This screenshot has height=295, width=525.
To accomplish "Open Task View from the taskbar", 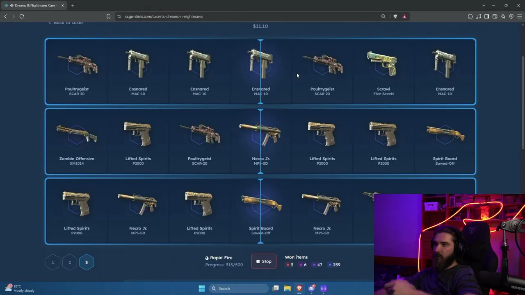I will pyautogui.click(x=276, y=288).
